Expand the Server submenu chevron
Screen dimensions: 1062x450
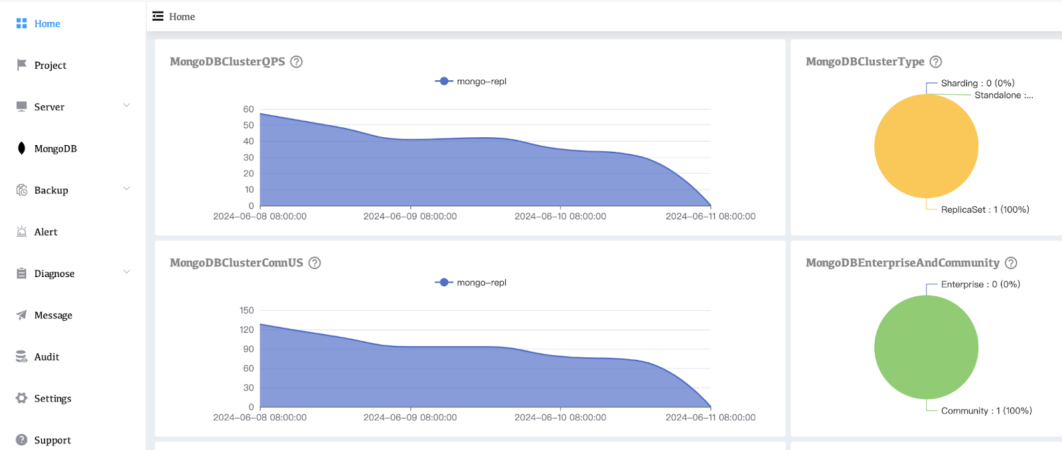127,106
